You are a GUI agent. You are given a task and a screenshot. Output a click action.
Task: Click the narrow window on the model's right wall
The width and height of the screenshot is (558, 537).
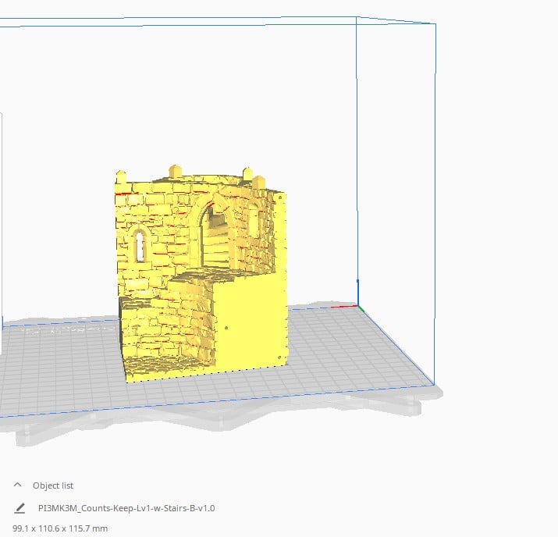[x=255, y=220]
